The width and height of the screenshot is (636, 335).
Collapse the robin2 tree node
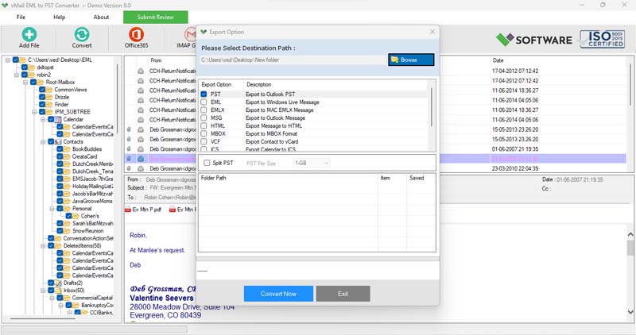[17, 75]
